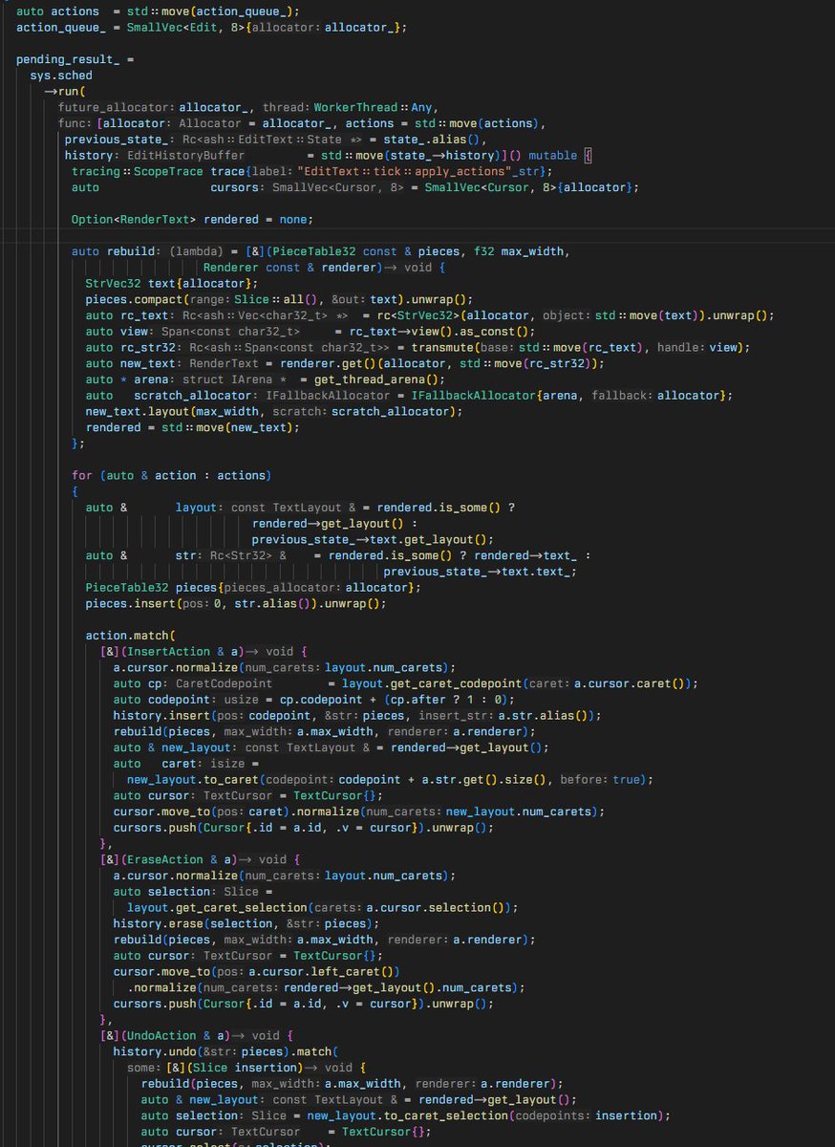
Task: Click the 'auto & str: Rc<Str32> &' line
Action: pyautogui.click(x=337, y=556)
